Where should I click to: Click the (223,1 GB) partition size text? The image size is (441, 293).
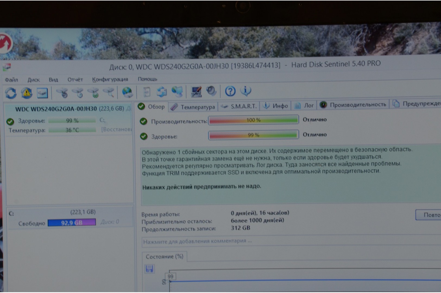[x=83, y=212]
